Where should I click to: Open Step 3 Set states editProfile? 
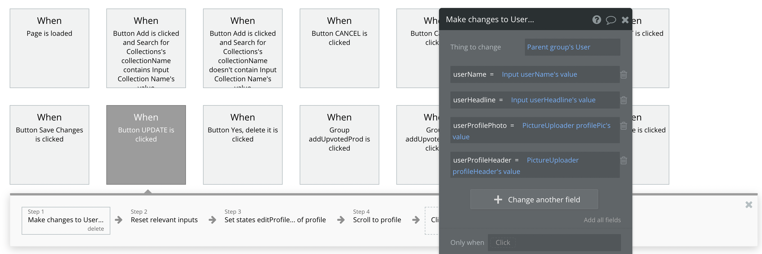tap(275, 220)
